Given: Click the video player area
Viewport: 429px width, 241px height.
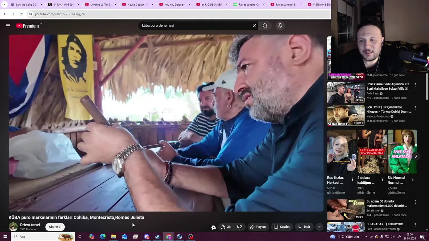Looking at the screenshot, I should (x=166, y=123).
